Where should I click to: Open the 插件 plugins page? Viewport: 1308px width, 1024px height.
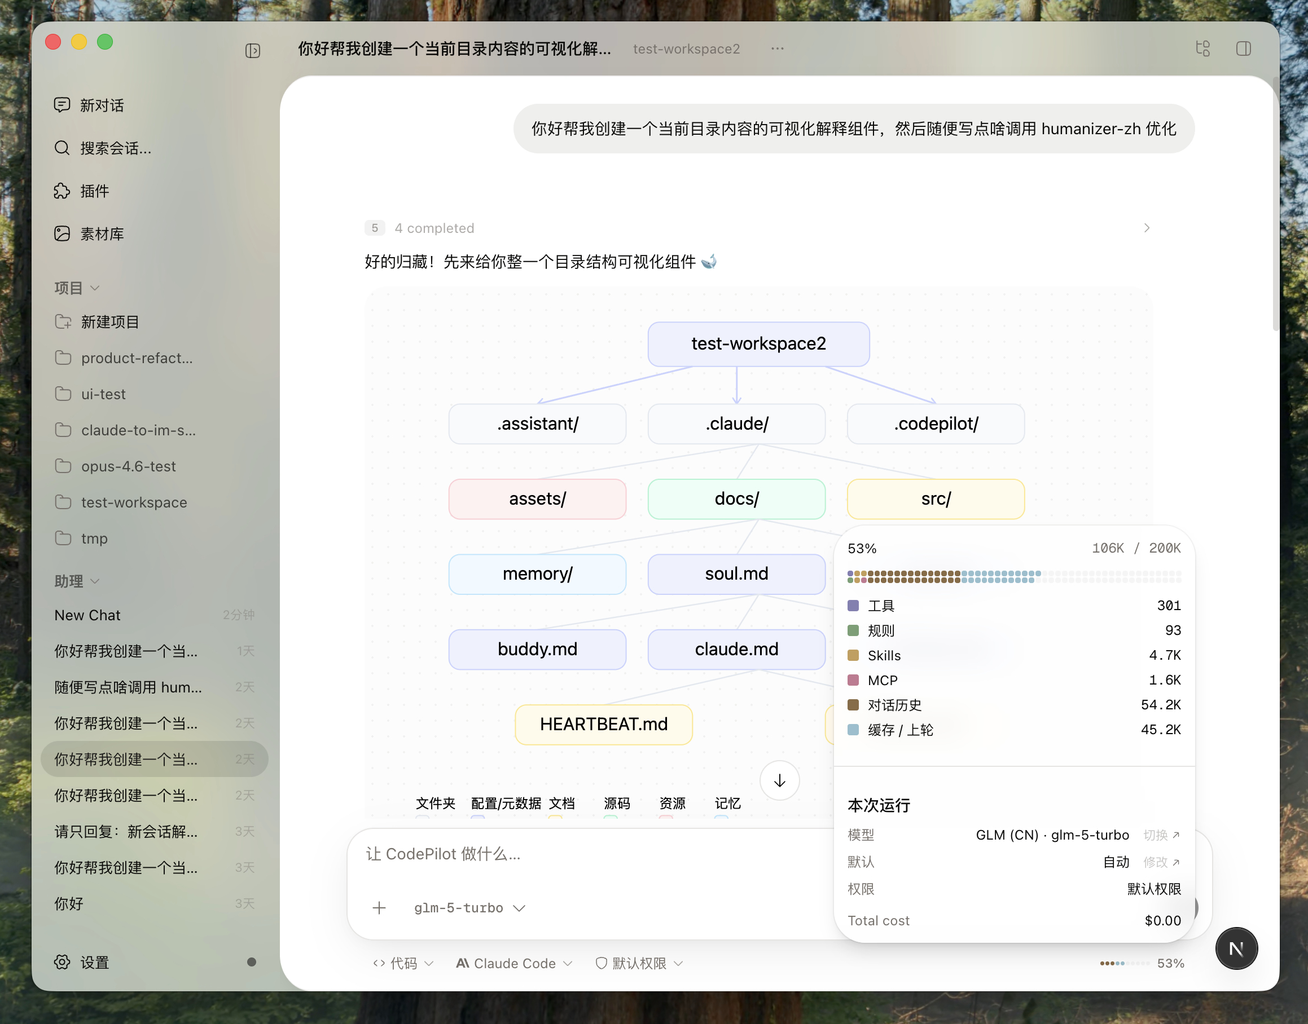click(82, 191)
